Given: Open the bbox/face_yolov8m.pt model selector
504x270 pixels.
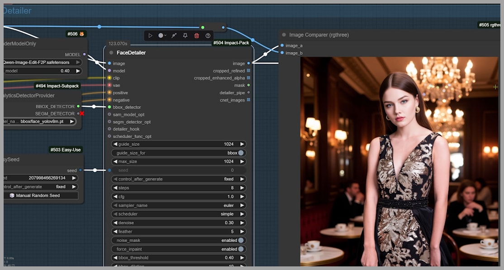Looking at the screenshot, I should click(43, 121).
